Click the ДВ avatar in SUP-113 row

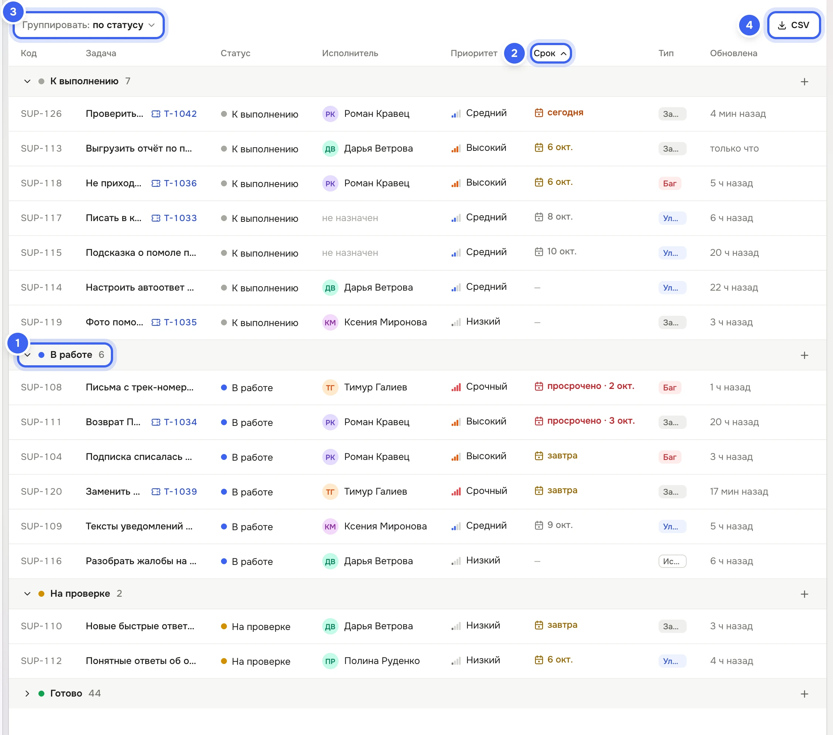click(330, 148)
